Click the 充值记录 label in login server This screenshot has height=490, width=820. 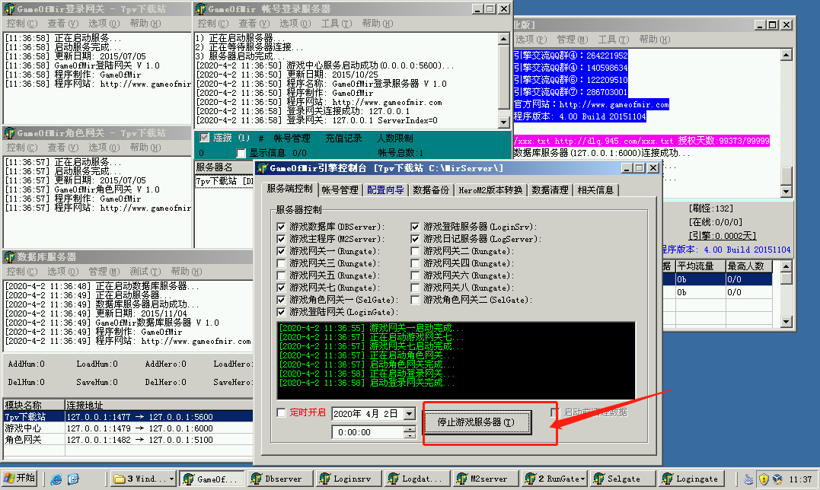(x=343, y=138)
